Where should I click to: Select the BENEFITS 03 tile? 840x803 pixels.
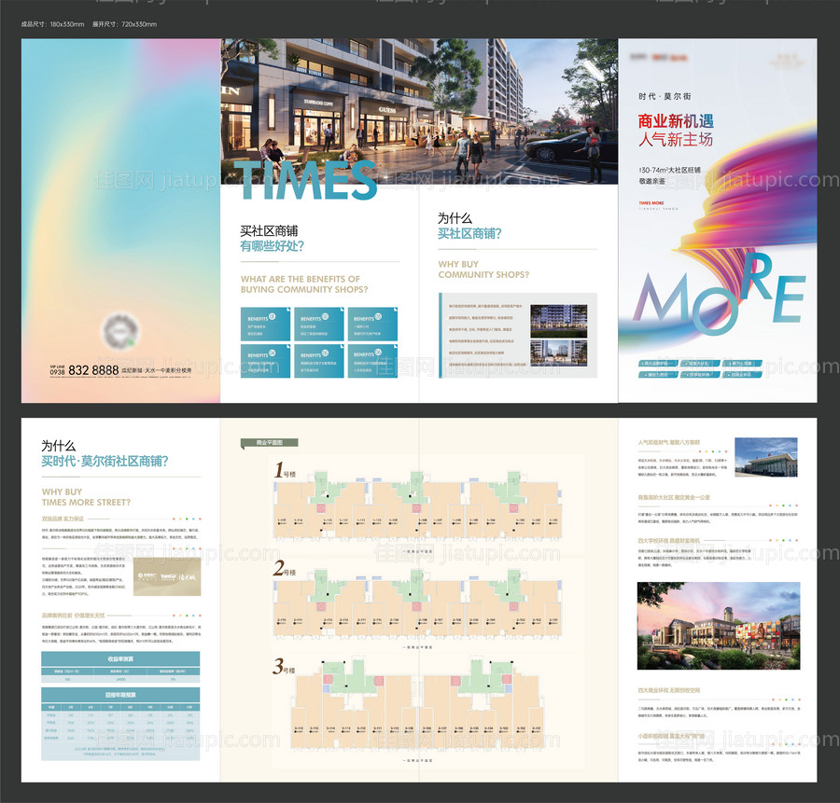click(372, 325)
